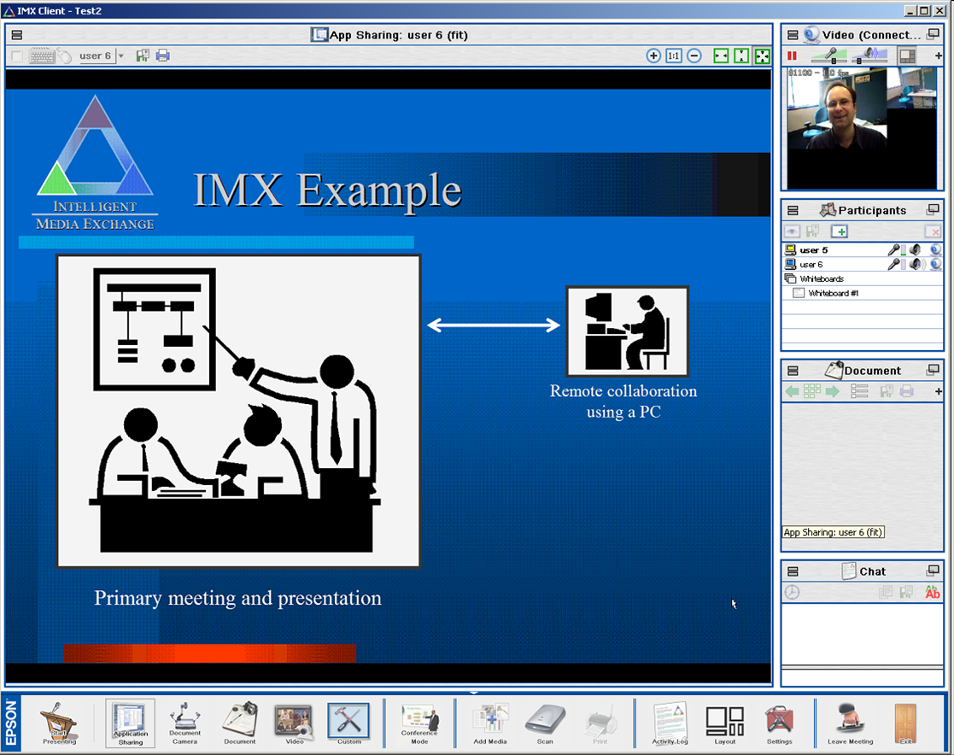Open the Chat panel menu

point(793,571)
